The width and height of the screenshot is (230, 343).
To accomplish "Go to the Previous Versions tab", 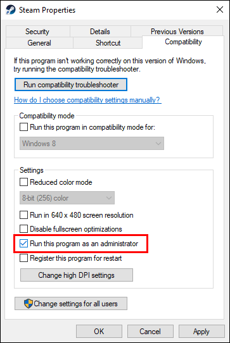I will pyautogui.click(x=177, y=31).
